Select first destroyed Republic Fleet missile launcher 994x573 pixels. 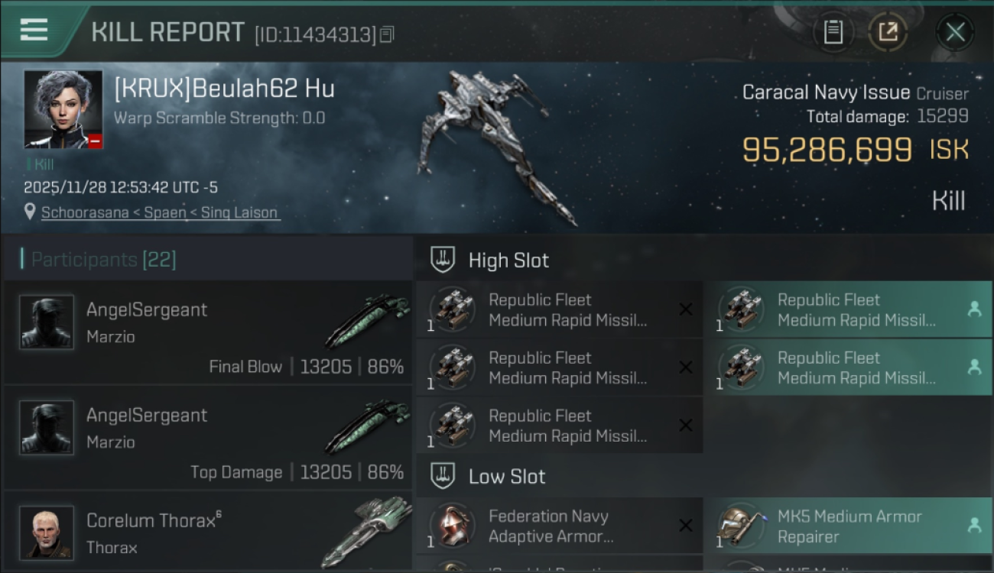point(559,310)
